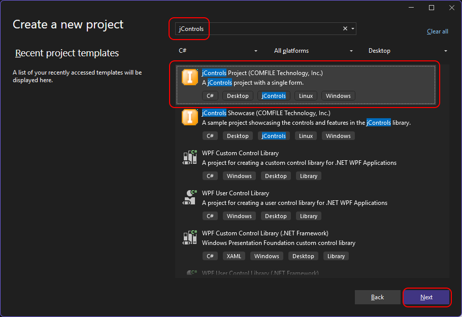Click the WPF Custom Control Library (.NET Framework) icon

click(x=189, y=237)
